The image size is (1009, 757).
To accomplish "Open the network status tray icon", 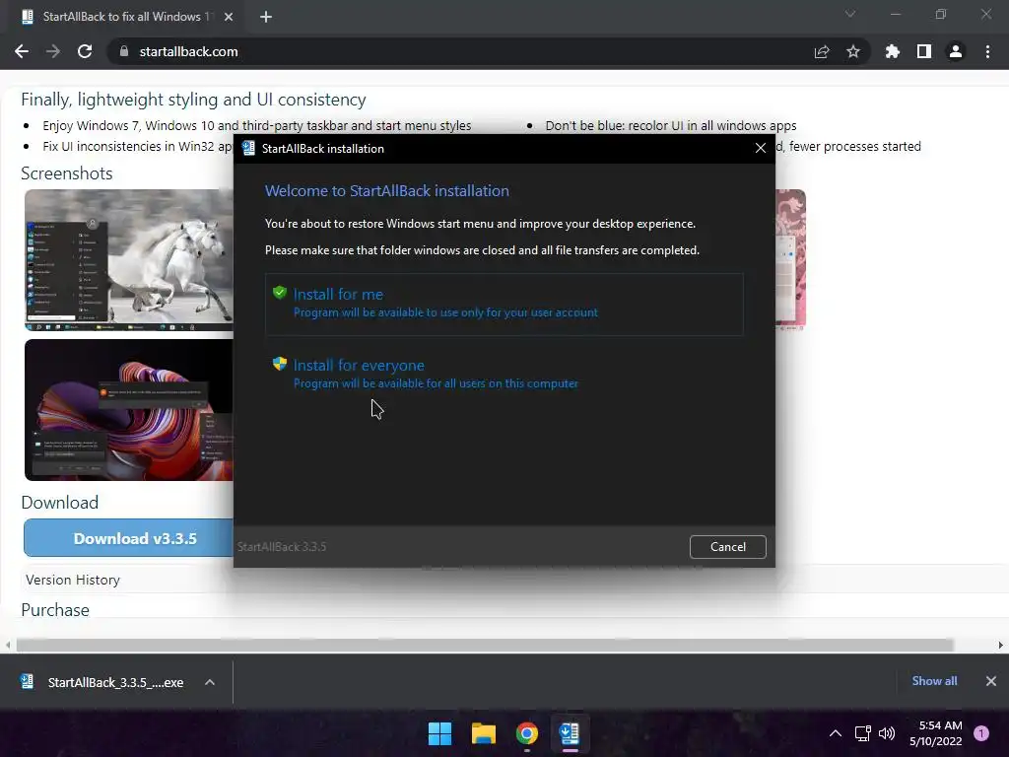I will click(x=862, y=733).
